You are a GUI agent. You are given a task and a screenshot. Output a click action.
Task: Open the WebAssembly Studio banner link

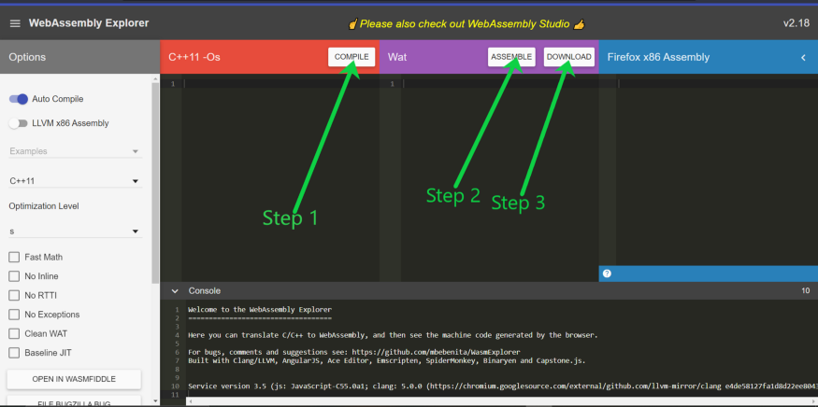(x=466, y=23)
